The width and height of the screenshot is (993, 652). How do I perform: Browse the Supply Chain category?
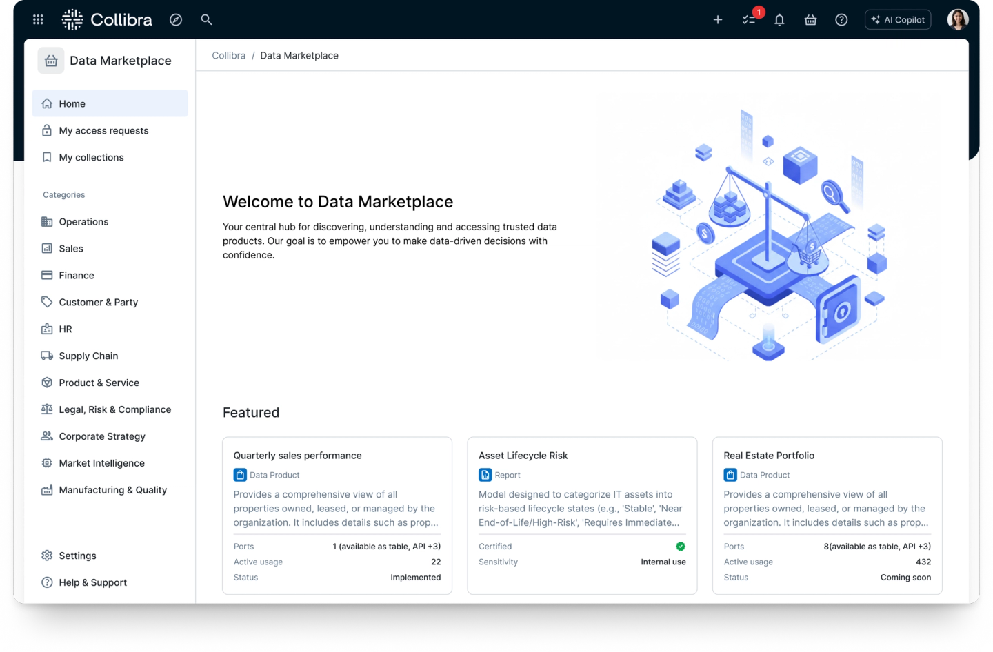[88, 356]
